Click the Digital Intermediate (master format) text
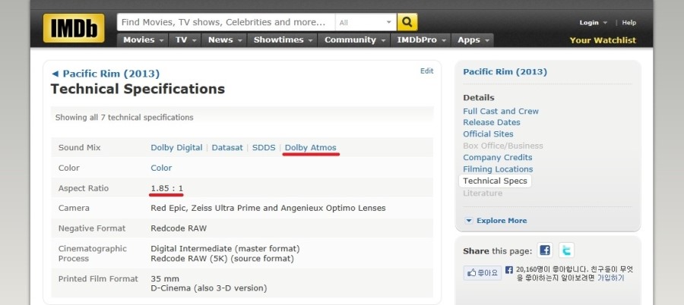Screen dimensions: 684x305 (x=225, y=249)
